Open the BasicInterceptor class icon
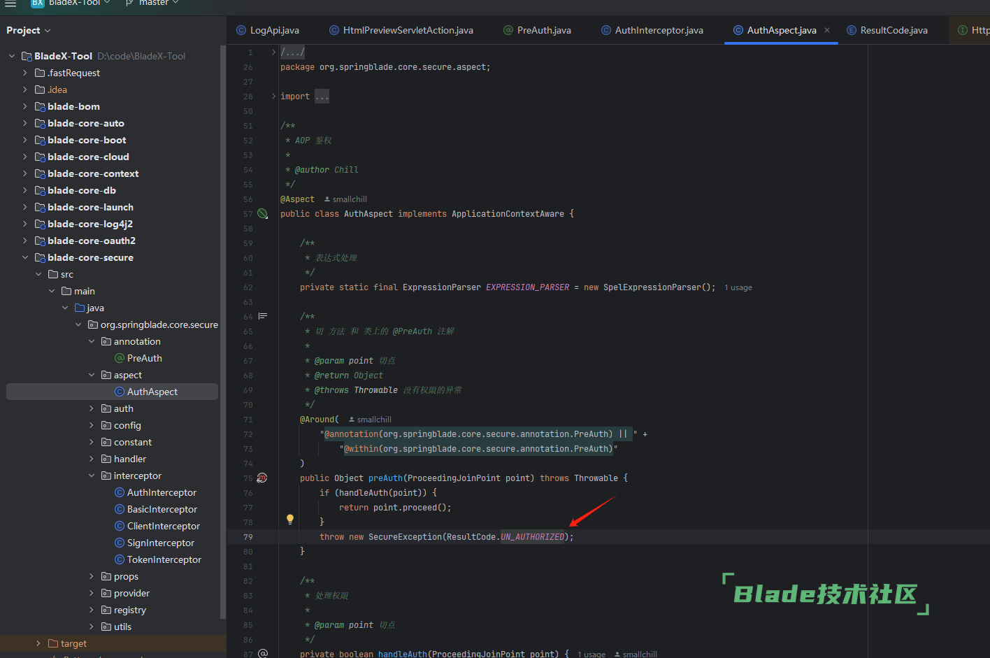990x658 pixels. [x=120, y=509]
